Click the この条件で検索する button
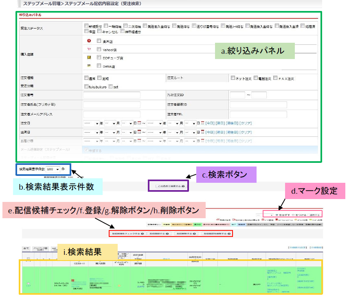This screenshot has width=349, height=298. [x=171, y=186]
